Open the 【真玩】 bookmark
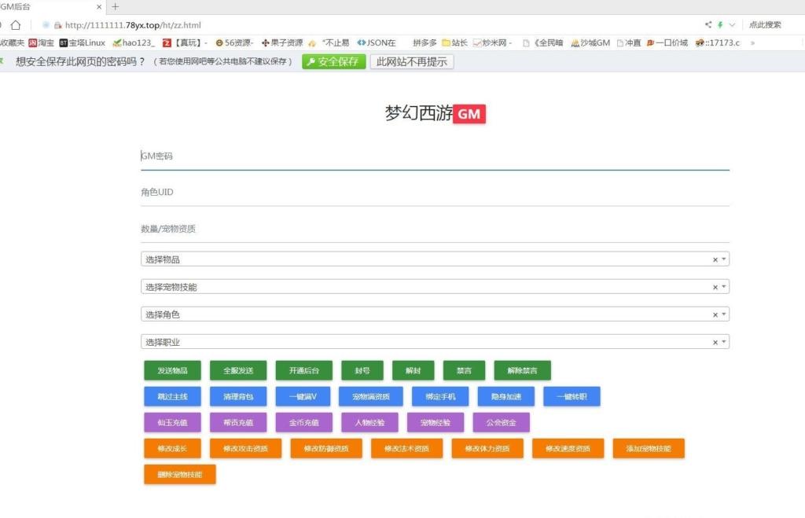 point(185,42)
